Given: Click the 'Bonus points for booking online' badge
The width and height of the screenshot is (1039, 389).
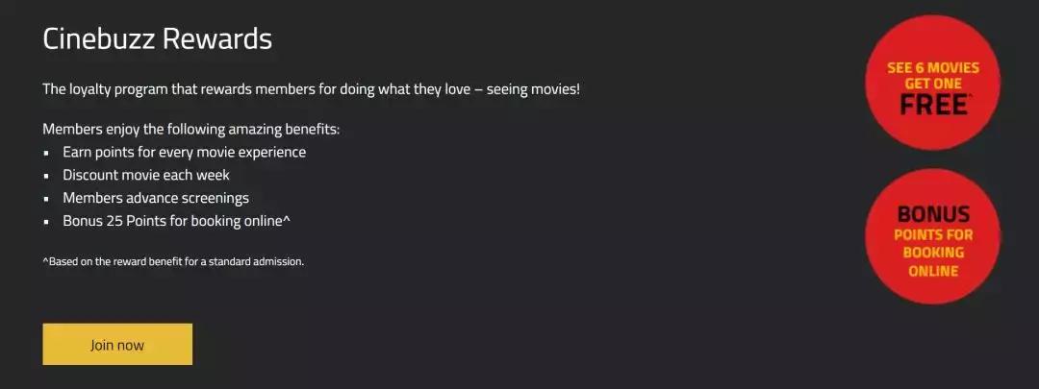Looking at the screenshot, I should [932, 236].
